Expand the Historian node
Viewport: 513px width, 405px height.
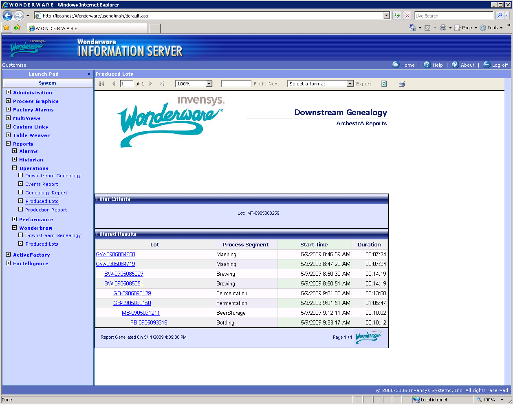point(15,159)
